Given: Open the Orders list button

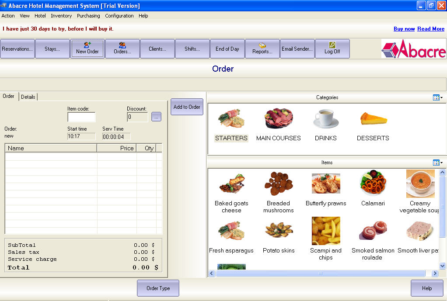Looking at the screenshot, I should (122, 48).
